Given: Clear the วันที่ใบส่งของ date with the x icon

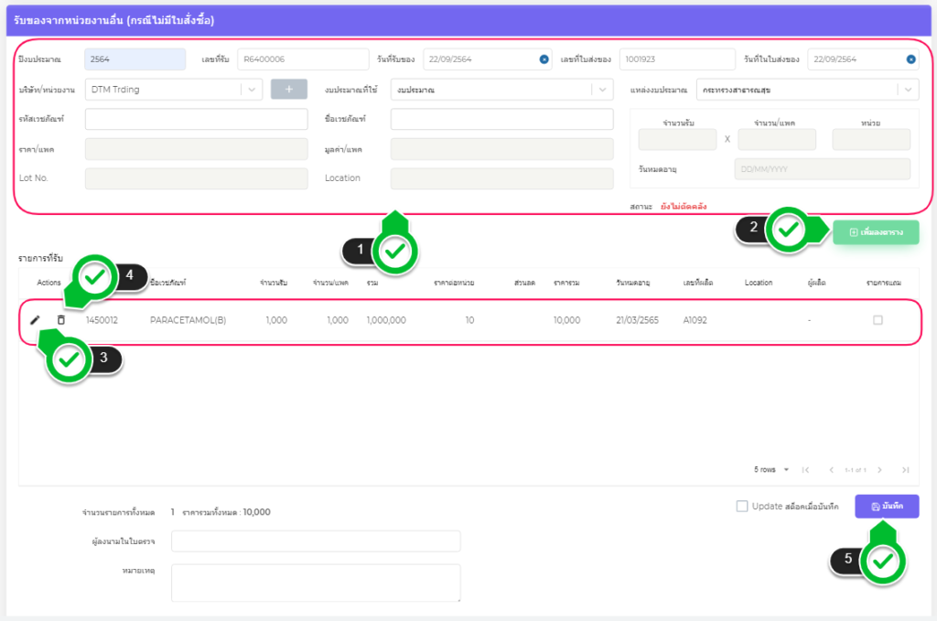Looking at the screenshot, I should pos(910,59).
